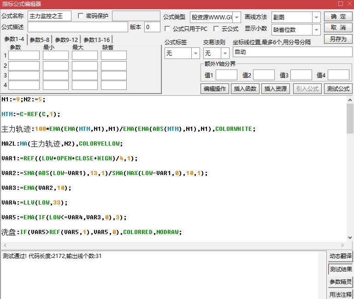The height and width of the screenshot is (299, 354).
Task: Click the 测试通过 test result message
Action: pyautogui.click(x=52, y=256)
